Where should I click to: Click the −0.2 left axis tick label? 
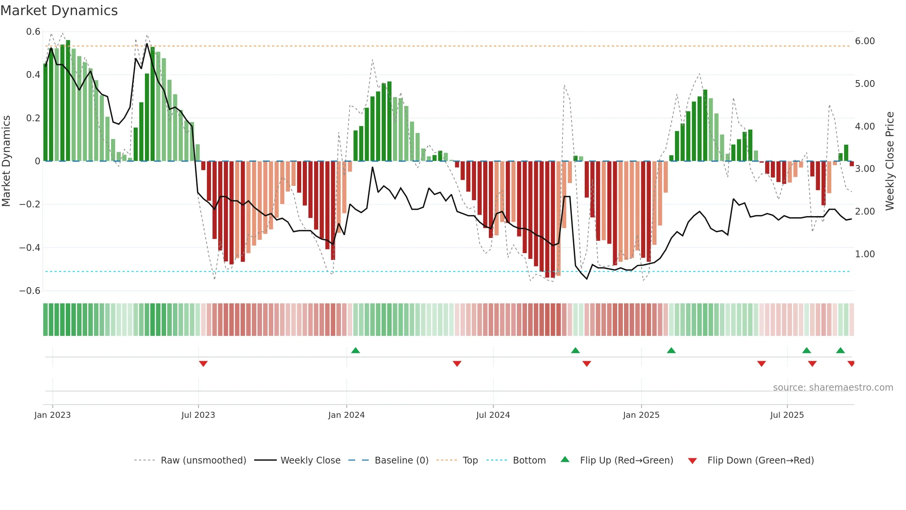(x=30, y=204)
